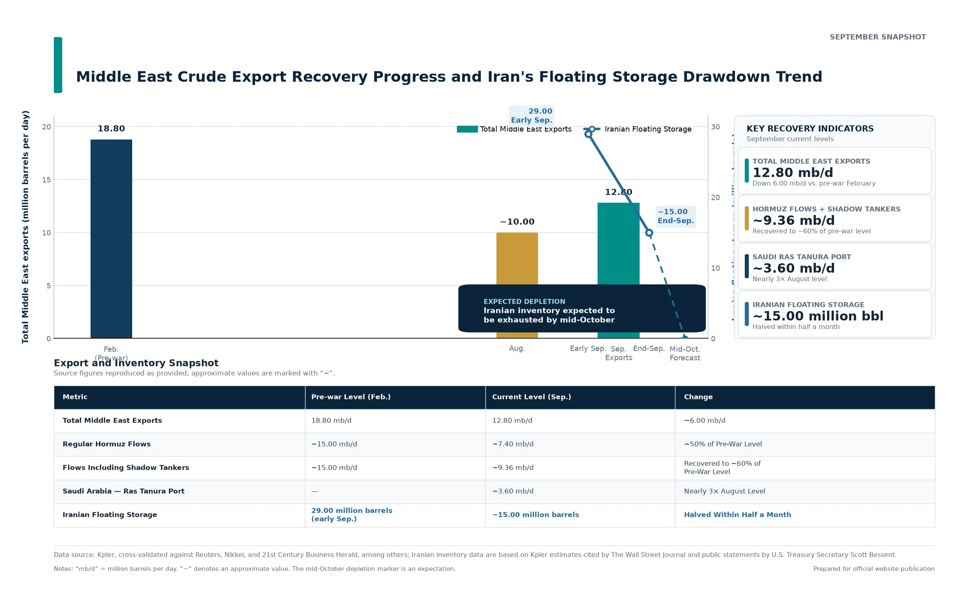Click the Iranian Floating Storage legend line marker
This screenshot has height=612, width=979.
(592, 129)
